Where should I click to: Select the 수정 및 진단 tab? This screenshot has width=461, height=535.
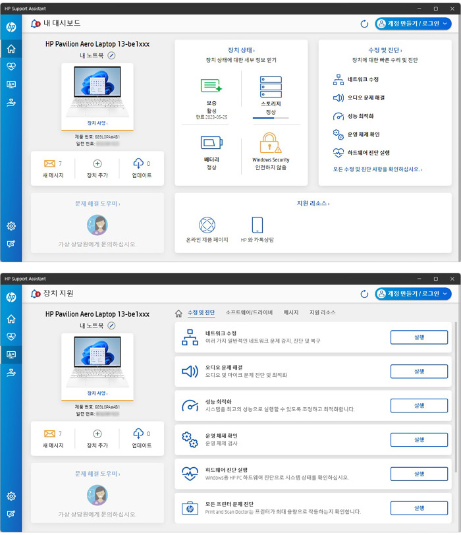(x=201, y=312)
